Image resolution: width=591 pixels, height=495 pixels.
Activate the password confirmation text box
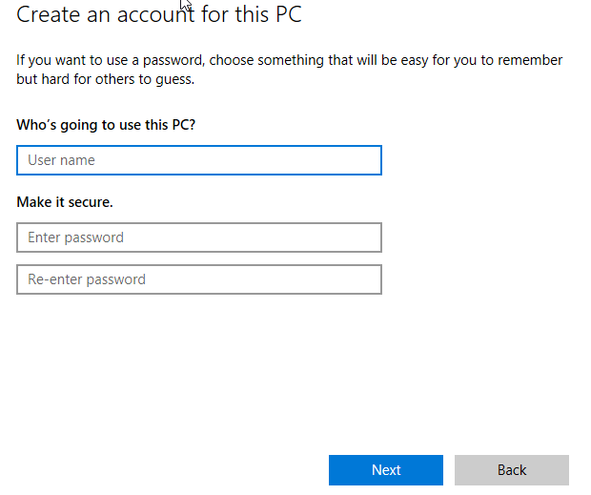[x=198, y=279]
